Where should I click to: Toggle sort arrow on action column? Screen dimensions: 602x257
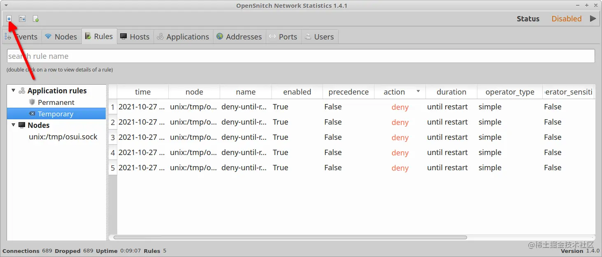click(x=418, y=91)
